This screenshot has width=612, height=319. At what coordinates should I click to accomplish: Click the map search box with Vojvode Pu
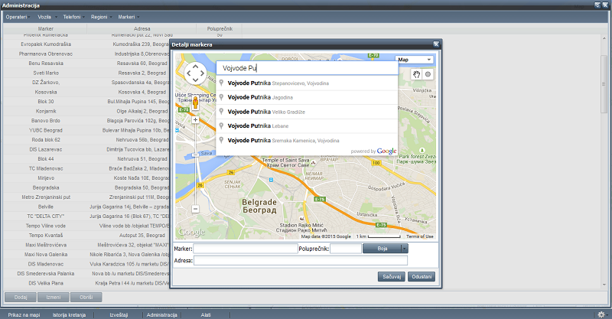coord(308,68)
